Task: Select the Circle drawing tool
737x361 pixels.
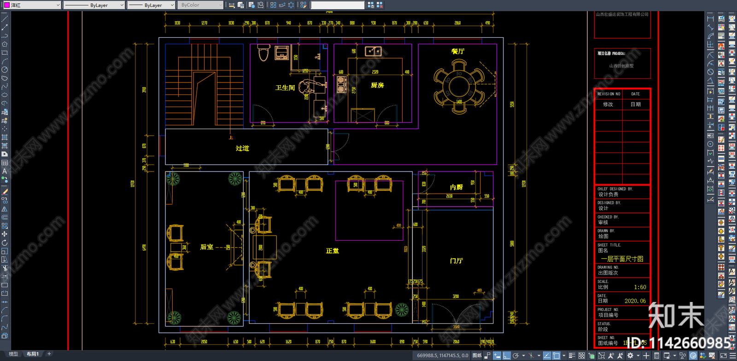Action: (x=5, y=70)
